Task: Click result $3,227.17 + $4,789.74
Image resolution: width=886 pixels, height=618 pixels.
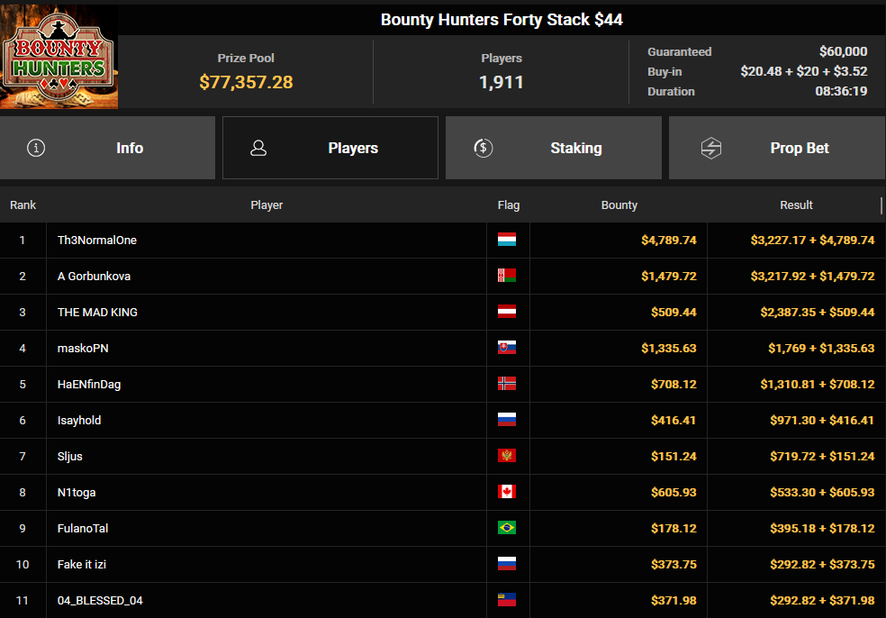Action: point(812,241)
